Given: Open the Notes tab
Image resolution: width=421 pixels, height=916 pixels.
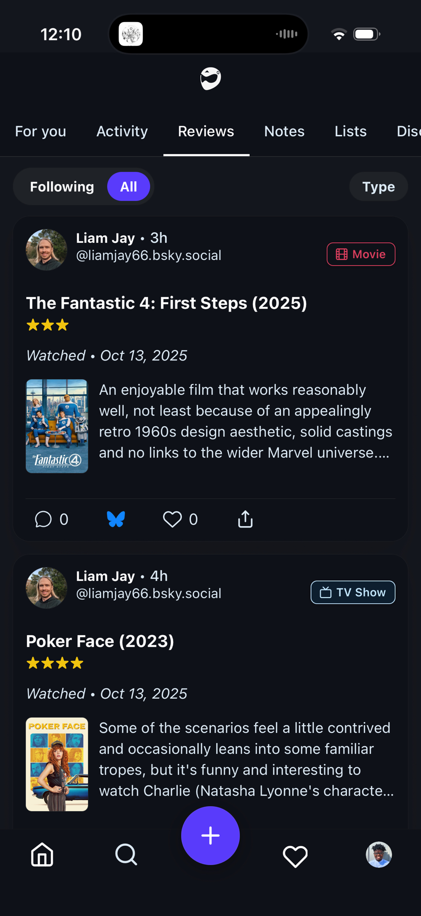Looking at the screenshot, I should [284, 131].
